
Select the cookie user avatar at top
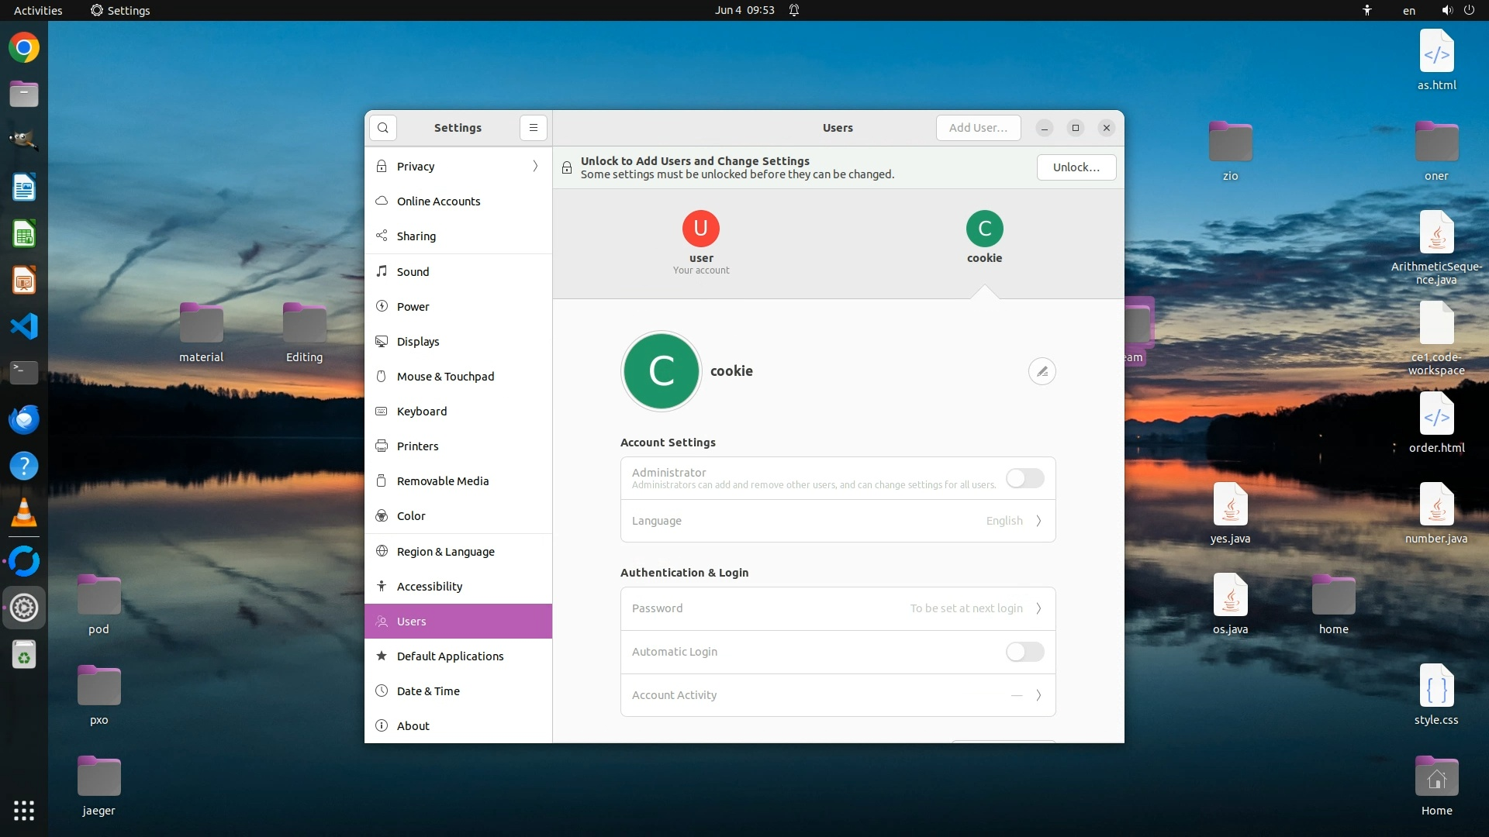click(x=984, y=229)
